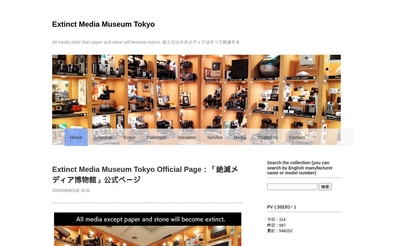The image size is (393, 246).
Task: Select Collection in the navigation bar
Action: click(157, 137)
